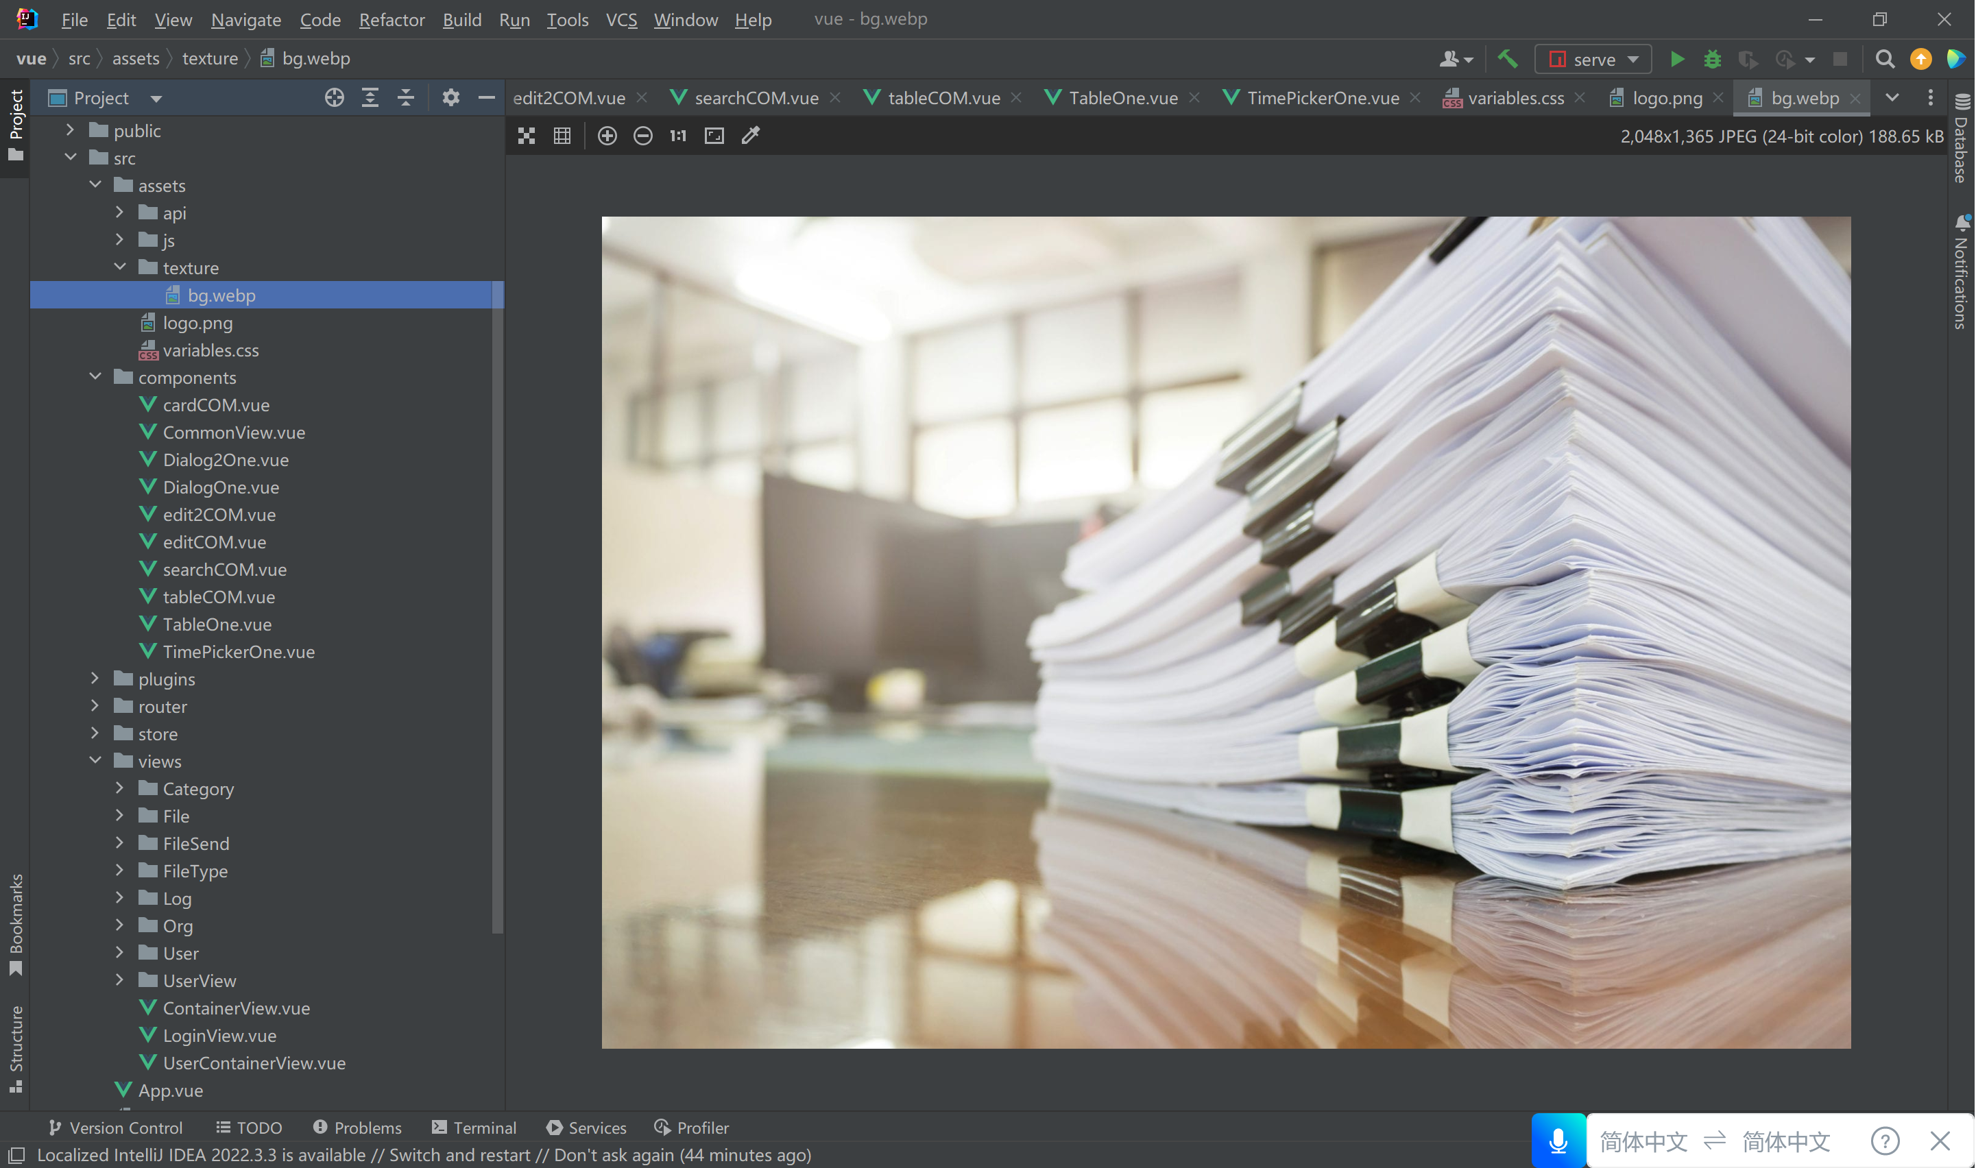Click the stacked papers image preview

[x=1226, y=632]
